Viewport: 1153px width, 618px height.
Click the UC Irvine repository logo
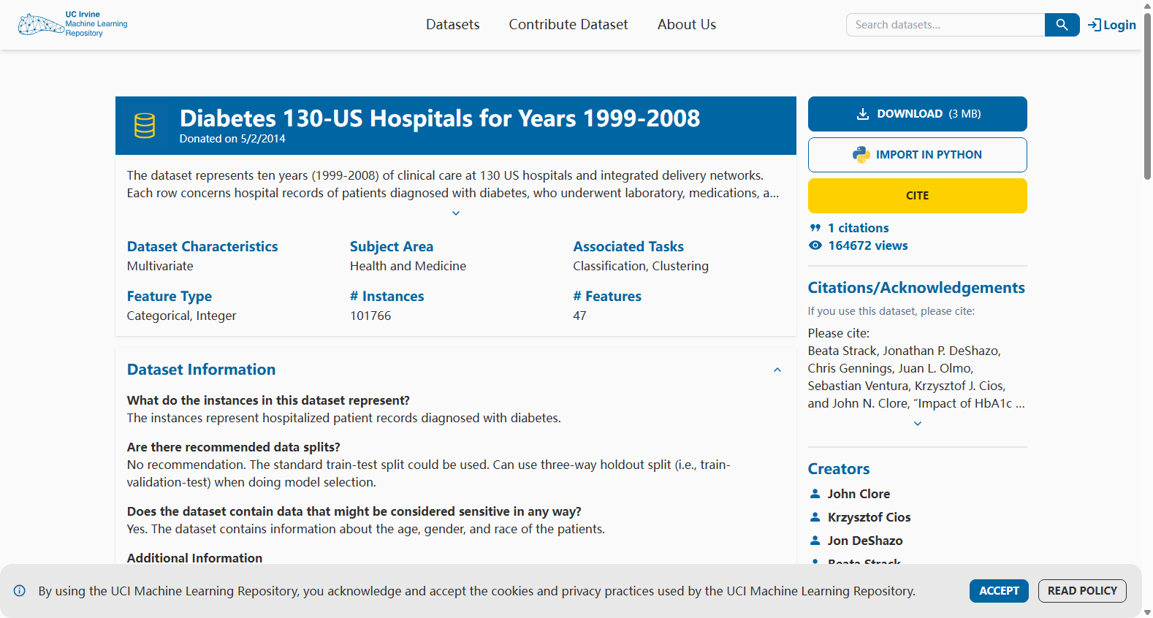(72, 24)
